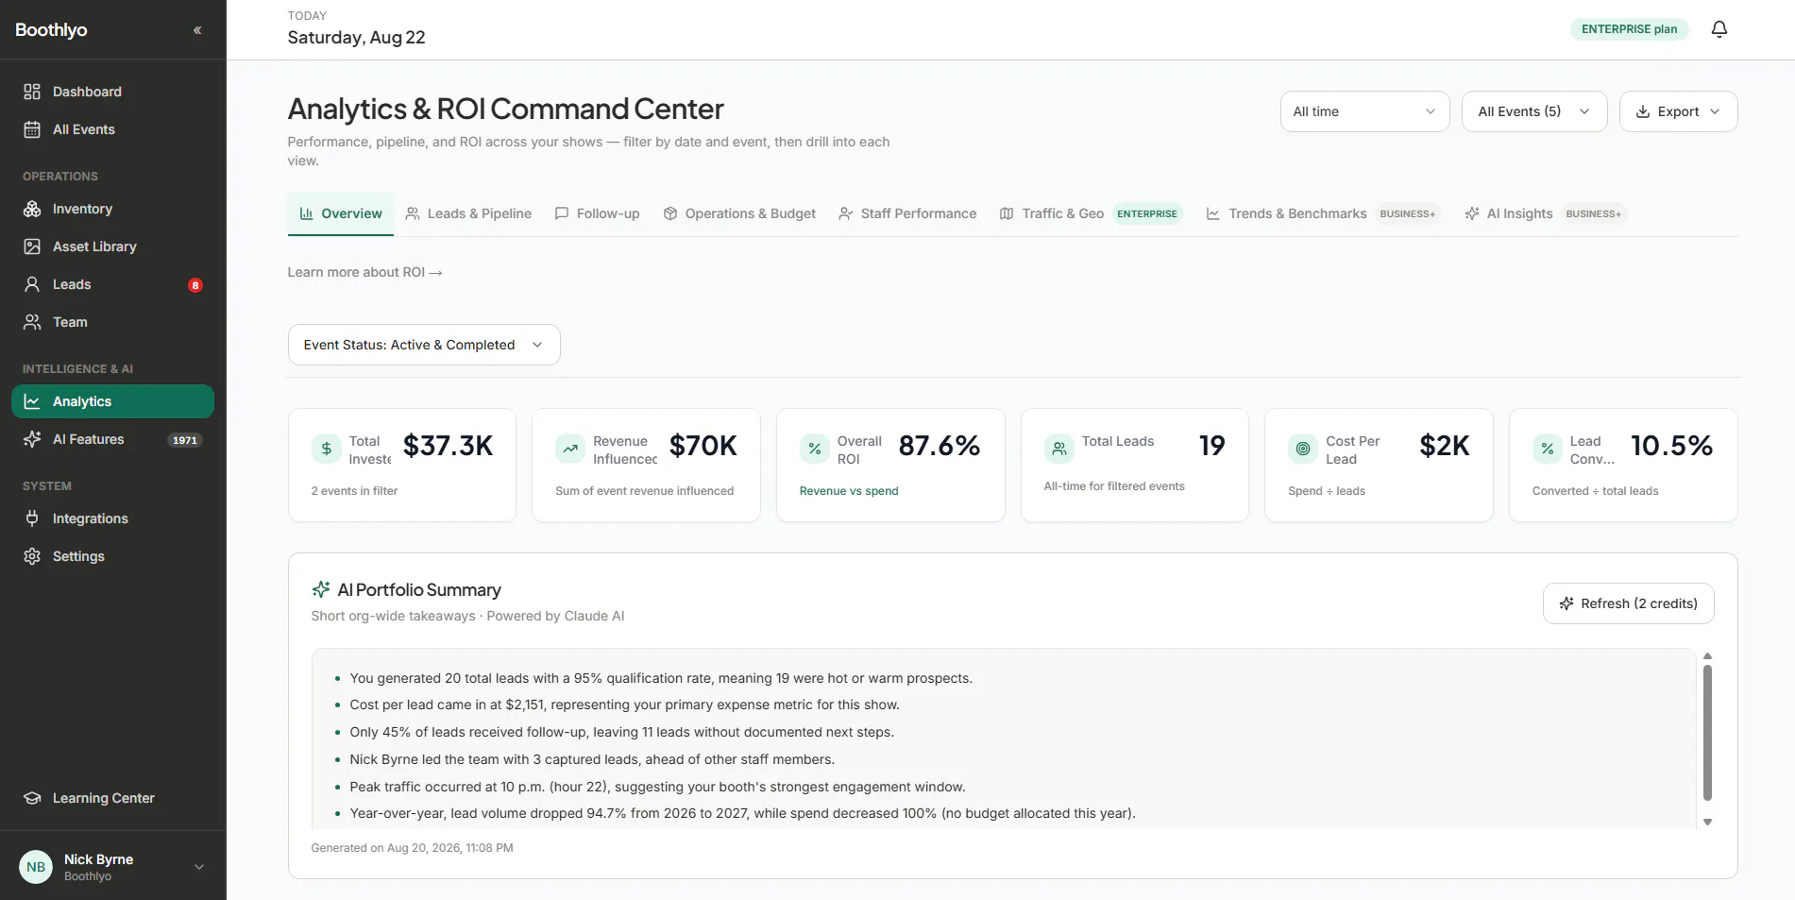Screen dimensions: 1795x900
Task: Switch to the Leads & Pipeline tab
Action: pyautogui.click(x=468, y=213)
